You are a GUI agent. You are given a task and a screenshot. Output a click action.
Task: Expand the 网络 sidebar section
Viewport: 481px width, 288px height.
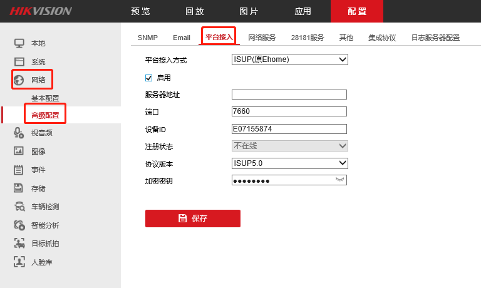tap(38, 80)
